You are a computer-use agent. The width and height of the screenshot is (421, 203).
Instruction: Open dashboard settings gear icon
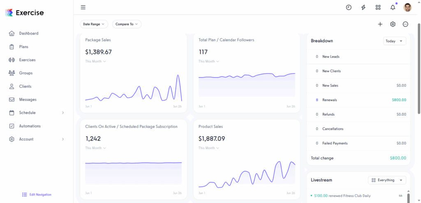pos(393,24)
